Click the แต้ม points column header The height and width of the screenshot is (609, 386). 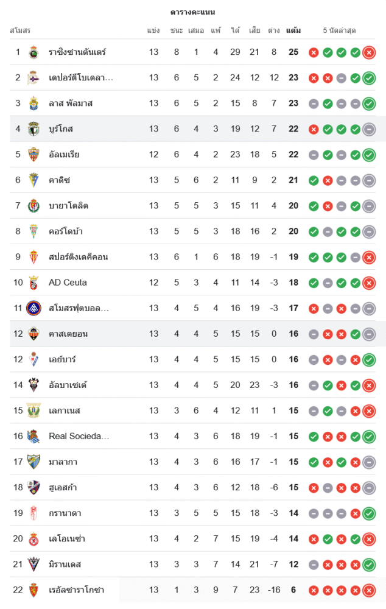point(293,30)
